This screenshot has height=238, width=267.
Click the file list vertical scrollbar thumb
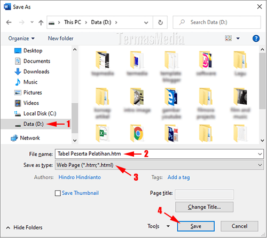coord(262,81)
